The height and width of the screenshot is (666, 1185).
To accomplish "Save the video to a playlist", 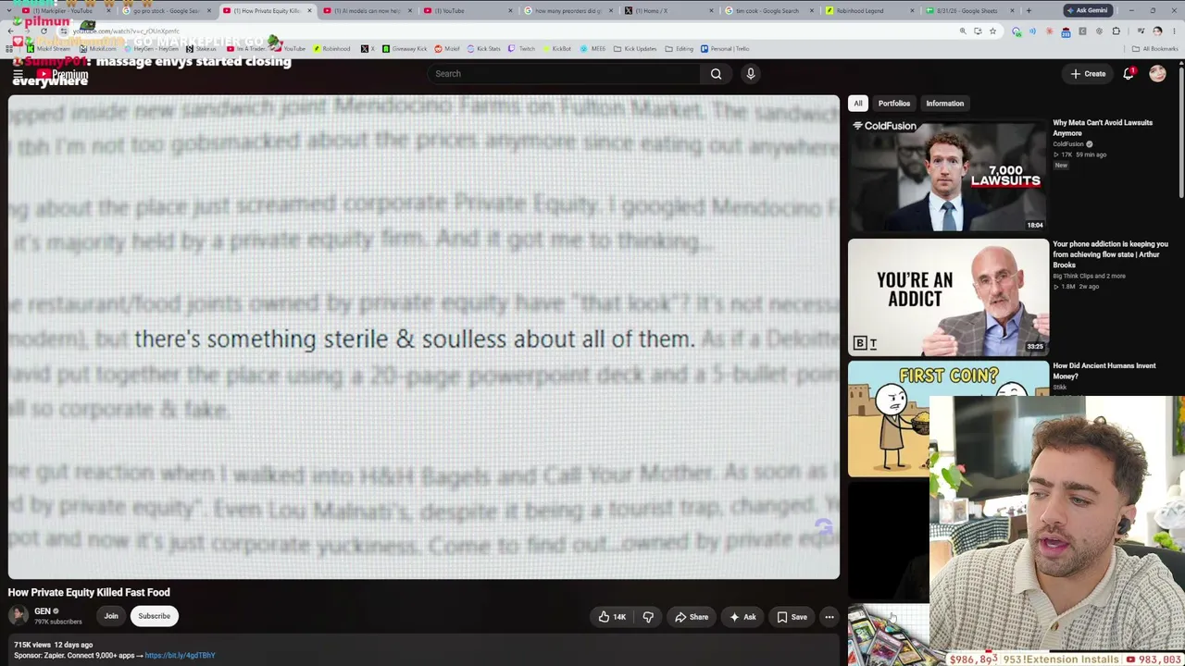I will 792,617.
